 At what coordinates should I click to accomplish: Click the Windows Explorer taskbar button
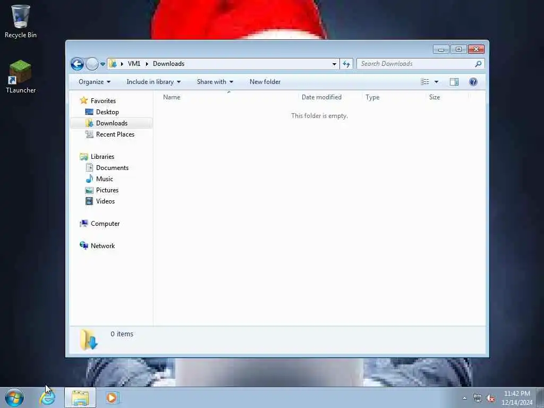[x=80, y=398]
